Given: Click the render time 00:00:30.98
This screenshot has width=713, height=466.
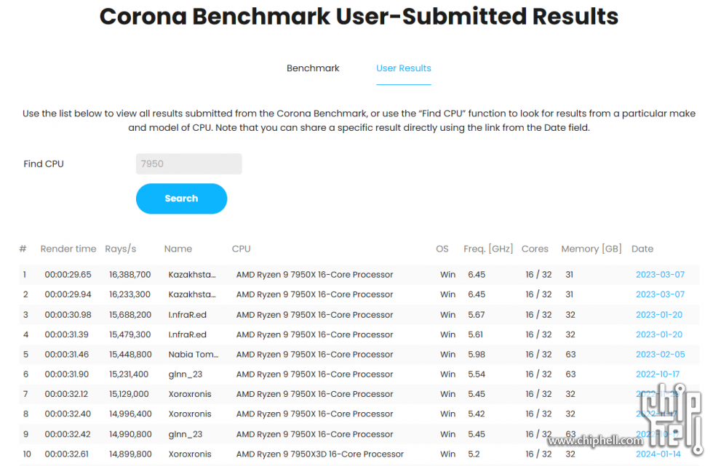Looking at the screenshot, I should tap(68, 315).
